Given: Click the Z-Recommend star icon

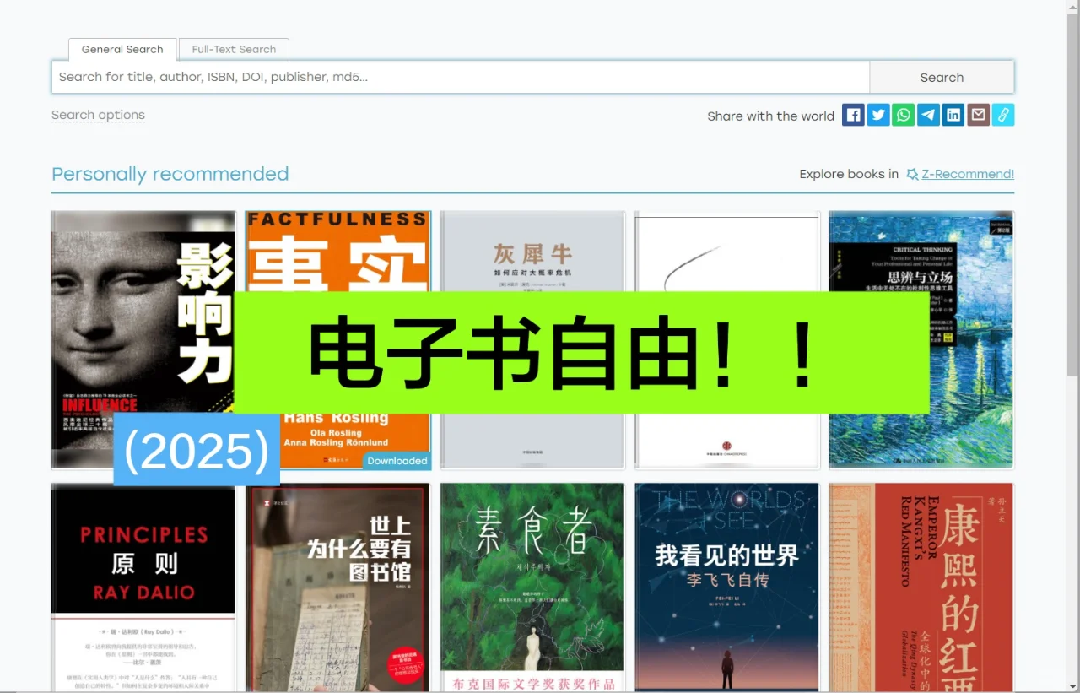Looking at the screenshot, I should click(912, 174).
